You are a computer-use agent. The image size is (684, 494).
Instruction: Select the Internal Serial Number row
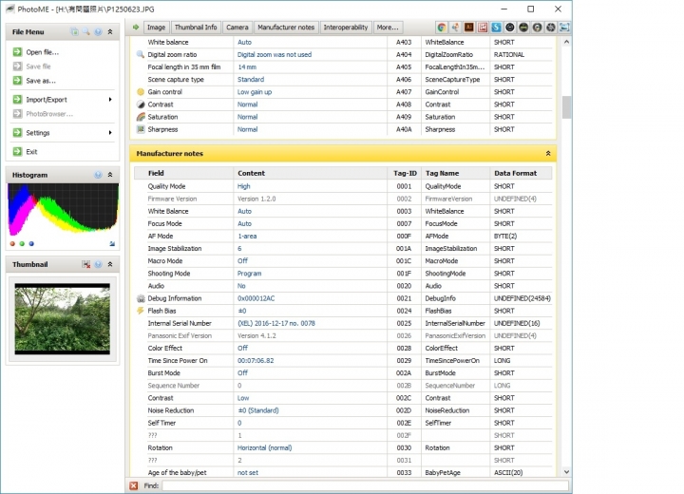click(343, 323)
